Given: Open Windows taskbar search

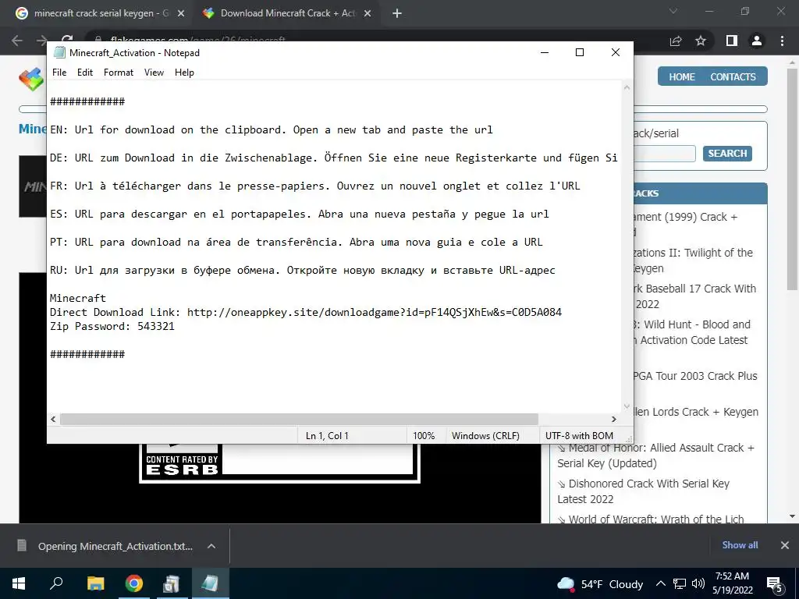Looking at the screenshot, I should point(56,583).
